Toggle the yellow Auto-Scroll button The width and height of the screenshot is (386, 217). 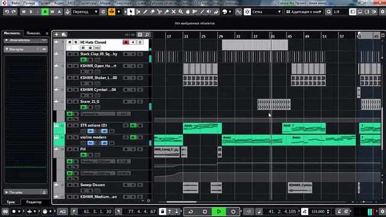coord(112,12)
